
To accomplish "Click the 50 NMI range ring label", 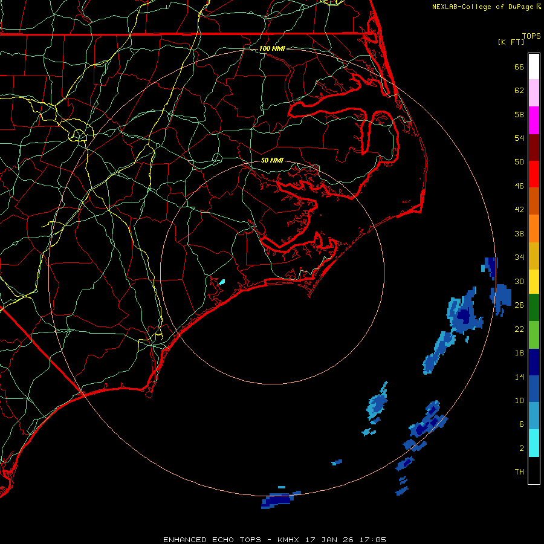I will 272,160.
